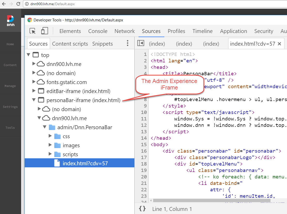Open the first (index) editor tab
The width and height of the screenshot is (287, 214).
(x=157, y=44)
